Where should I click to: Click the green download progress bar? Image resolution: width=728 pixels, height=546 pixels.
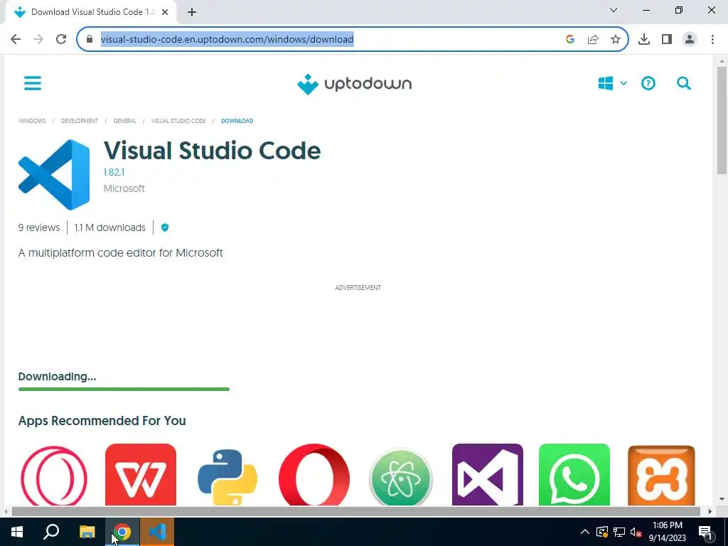(x=124, y=389)
